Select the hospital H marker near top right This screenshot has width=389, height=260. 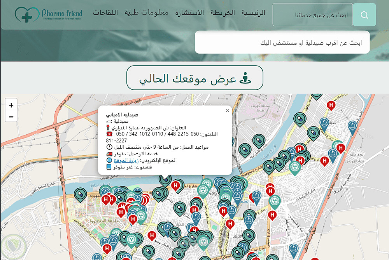331,106
